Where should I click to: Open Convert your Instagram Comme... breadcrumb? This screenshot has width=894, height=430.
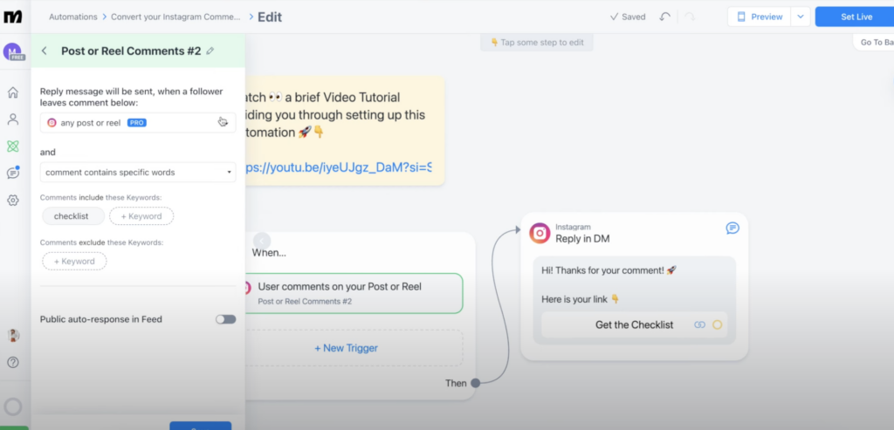pyautogui.click(x=175, y=17)
